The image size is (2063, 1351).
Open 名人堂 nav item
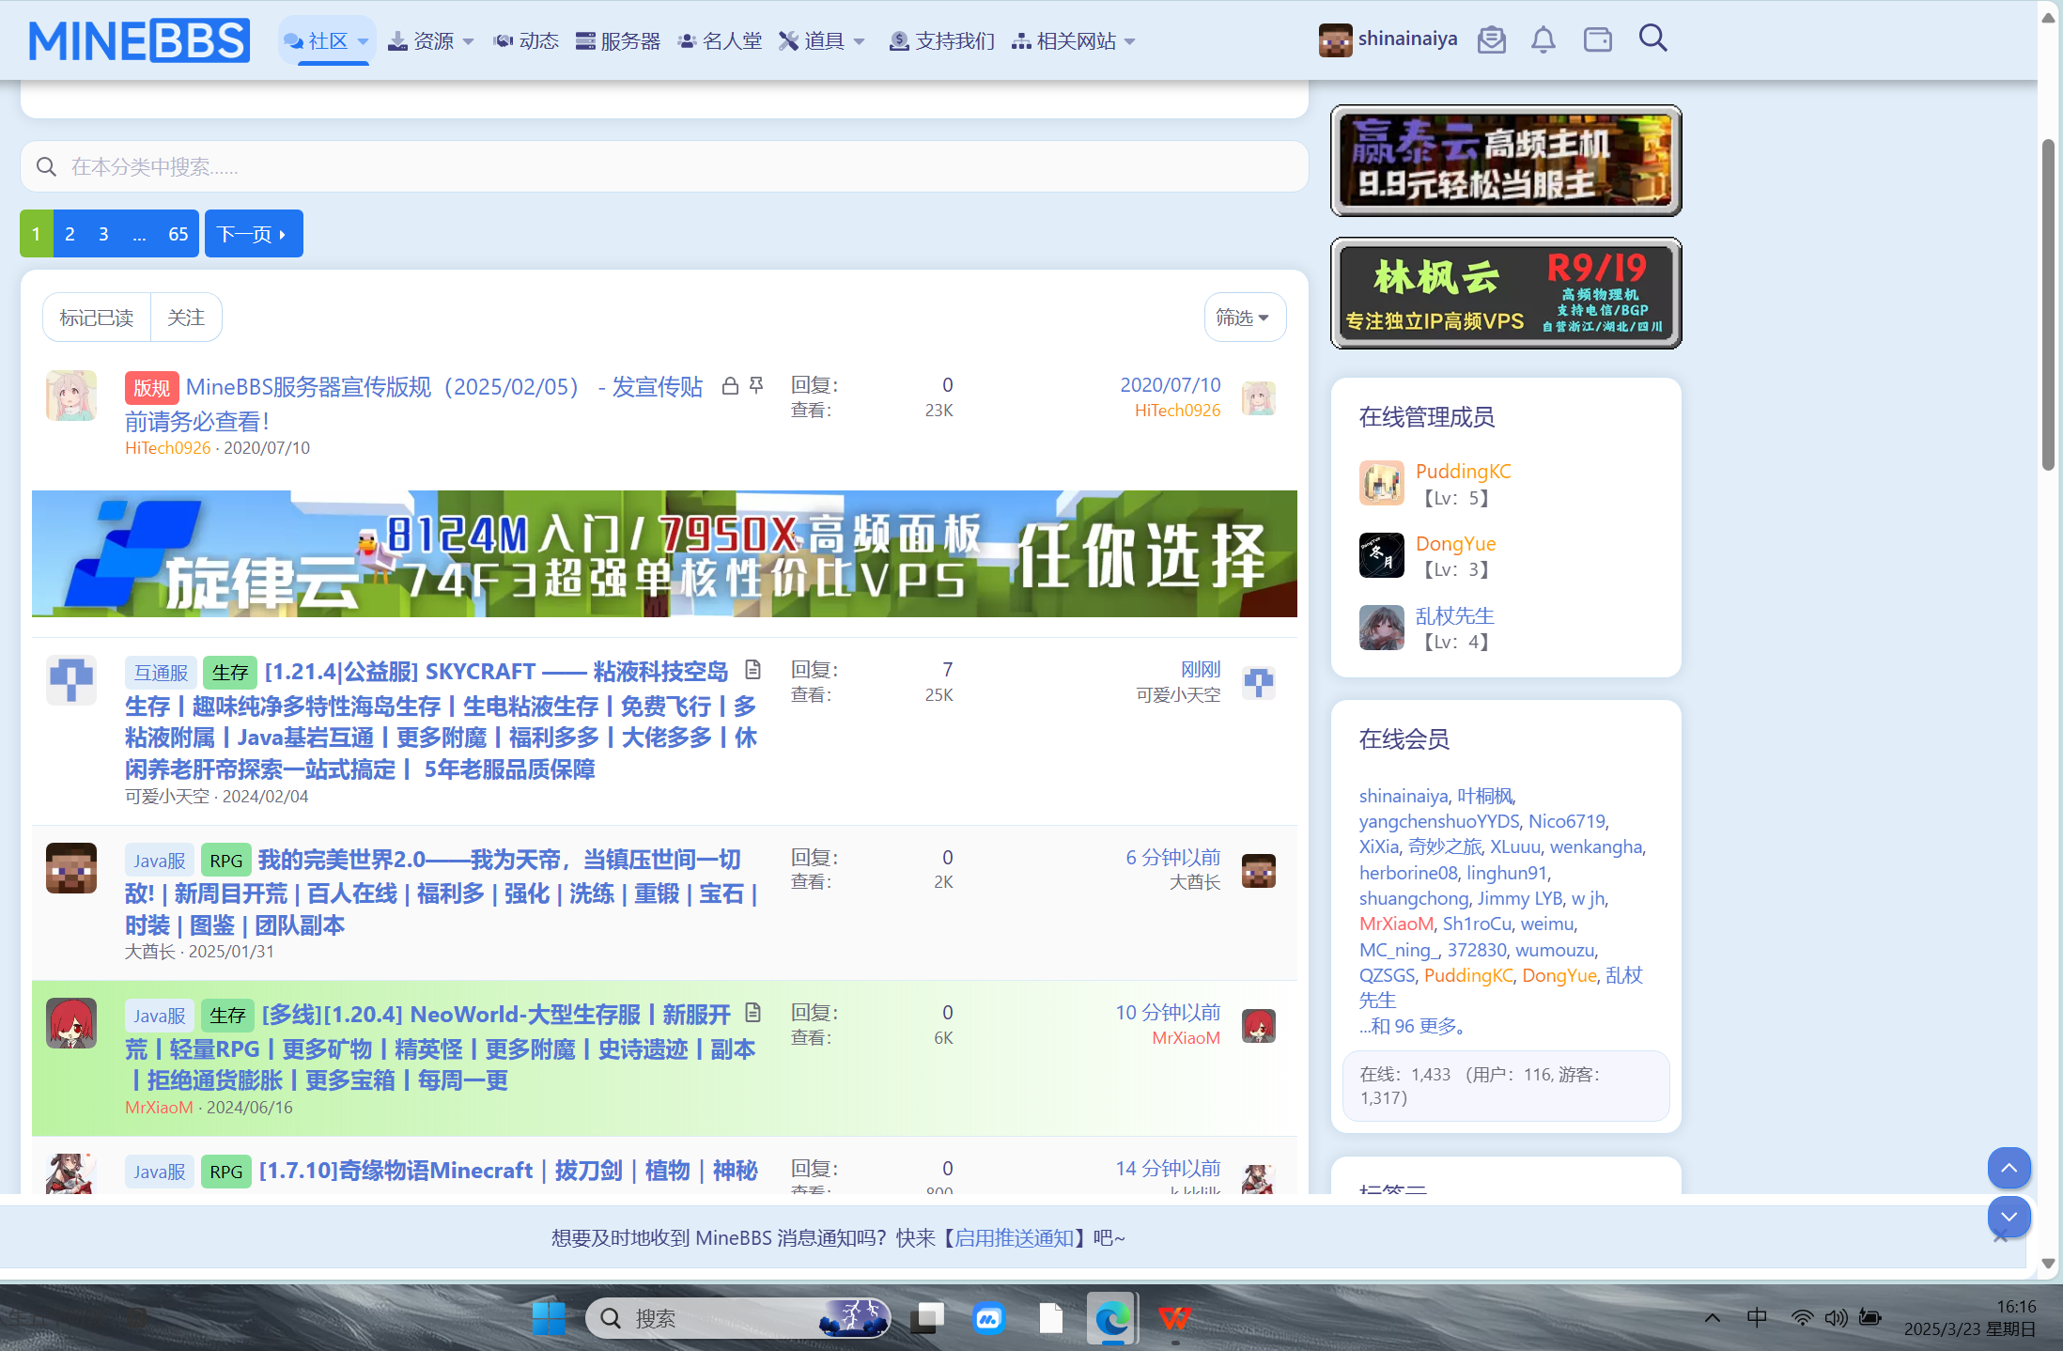click(720, 41)
